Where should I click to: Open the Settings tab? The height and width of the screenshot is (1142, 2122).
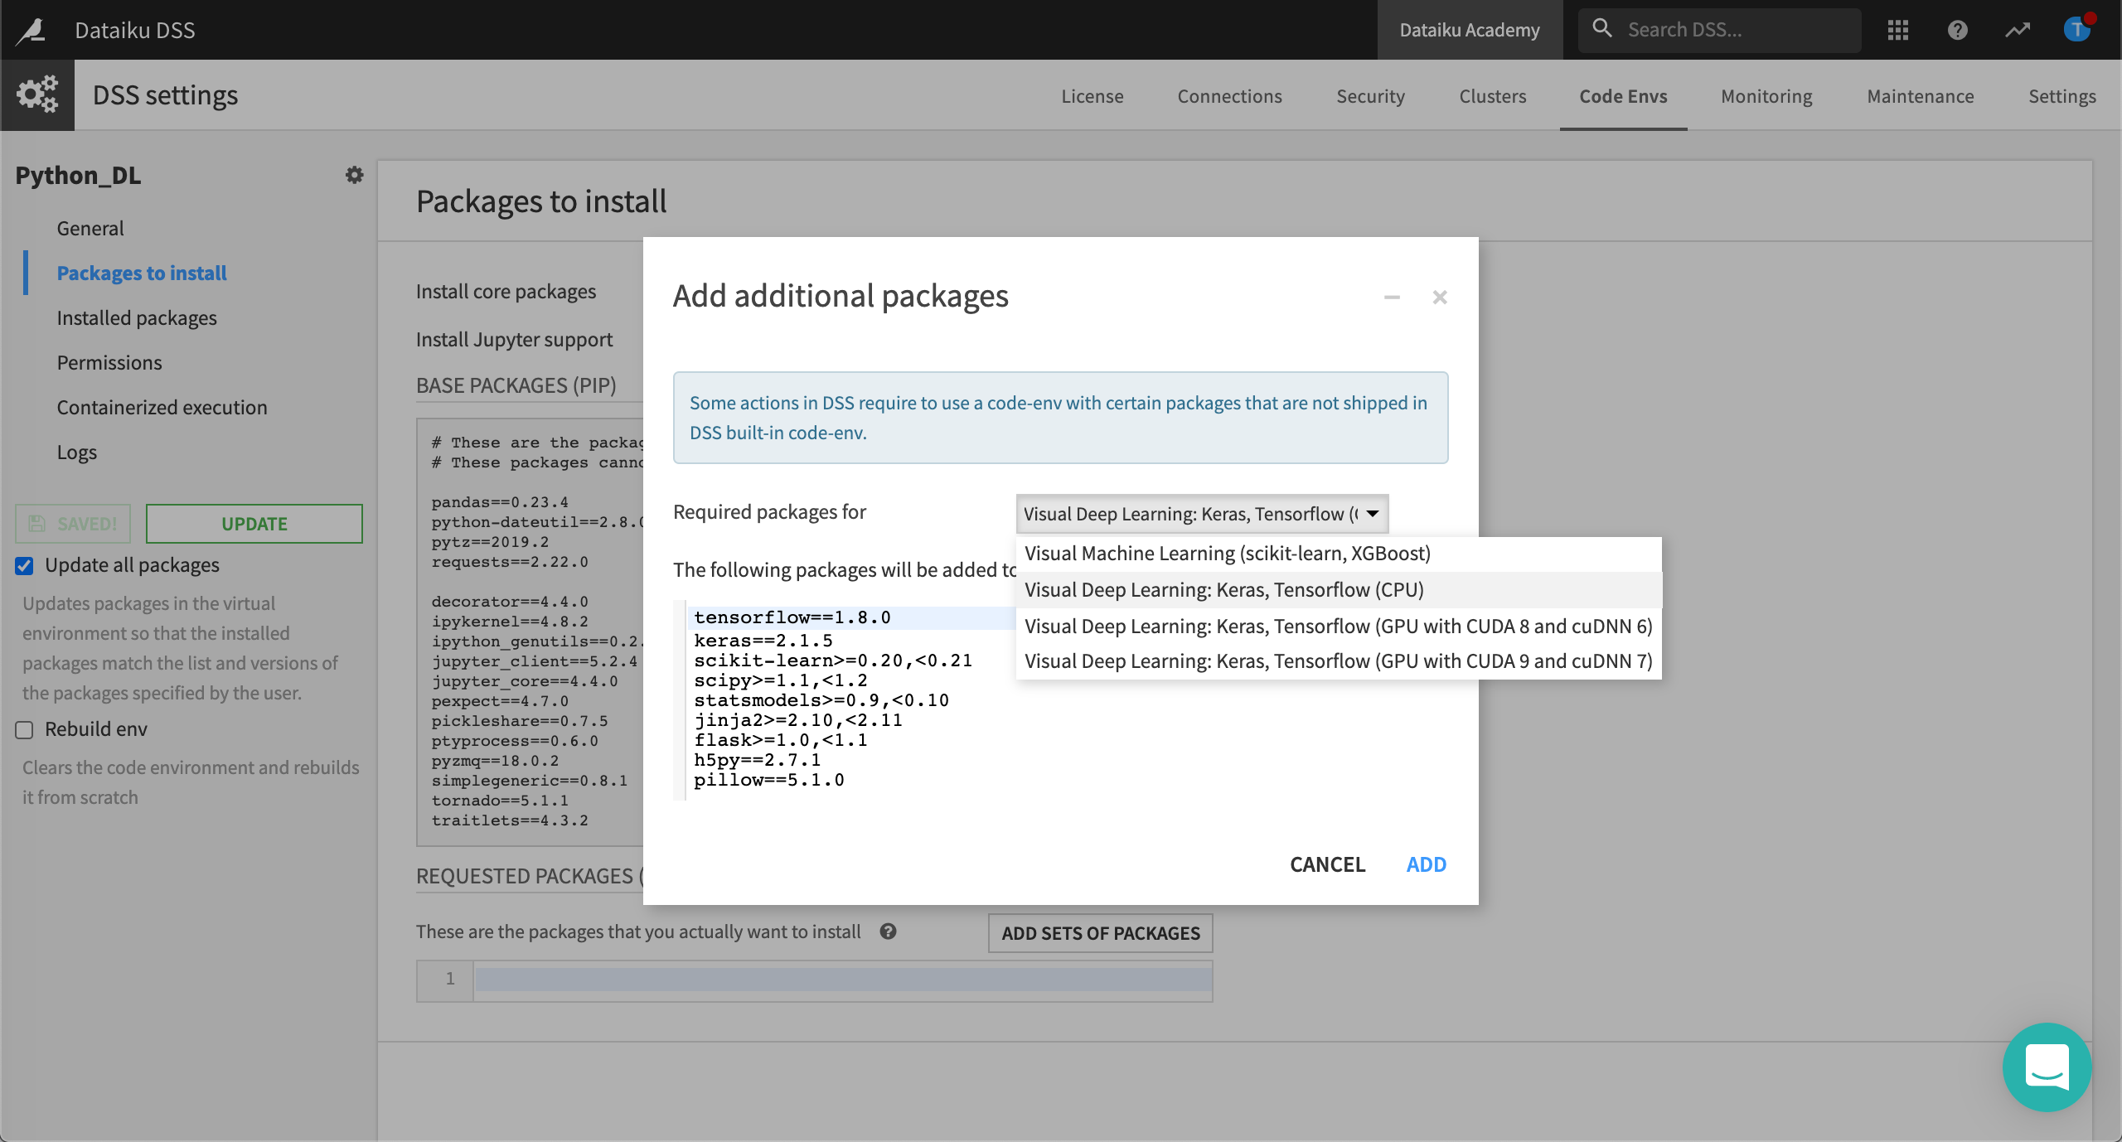coord(2061,96)
